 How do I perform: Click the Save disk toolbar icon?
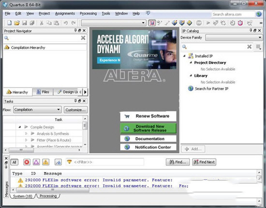pos(25,23)
